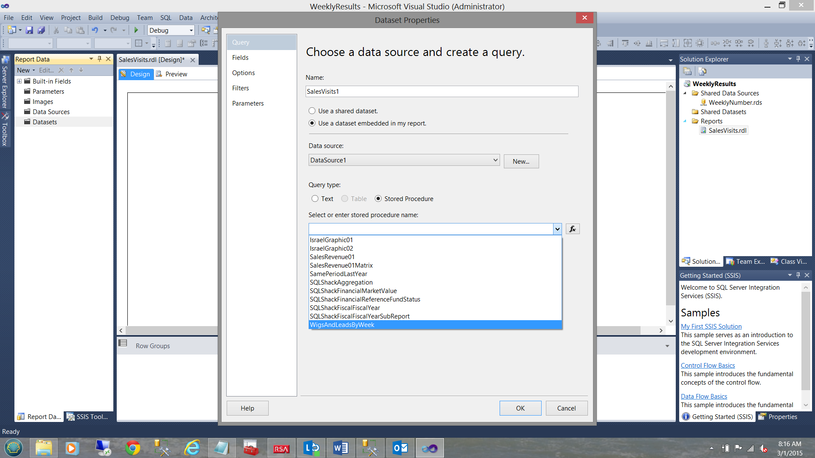Expand the Built-in Fields tree node
This screenshot has width=815, height=458.
coord(19,81)
